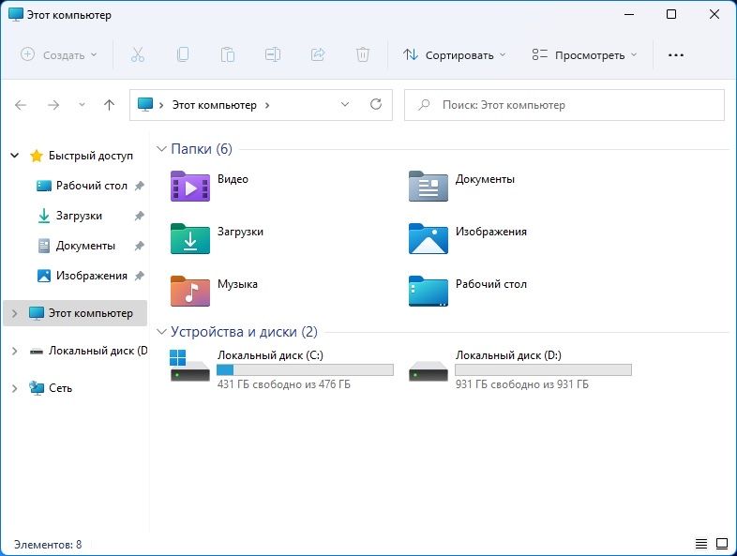Click the Музыка folder label
Screen dimensions: 737x556
click(237, 284)
